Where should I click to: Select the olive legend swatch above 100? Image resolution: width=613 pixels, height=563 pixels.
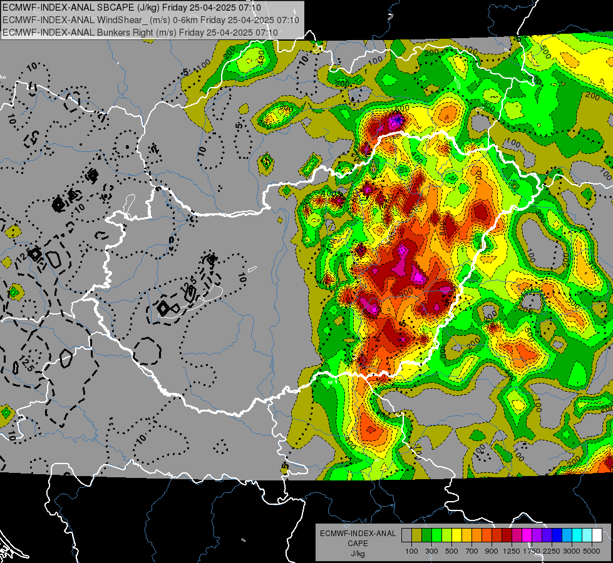417,535
